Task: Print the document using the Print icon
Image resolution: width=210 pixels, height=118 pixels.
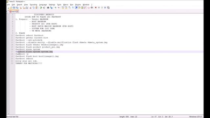Action: [27, 8]
